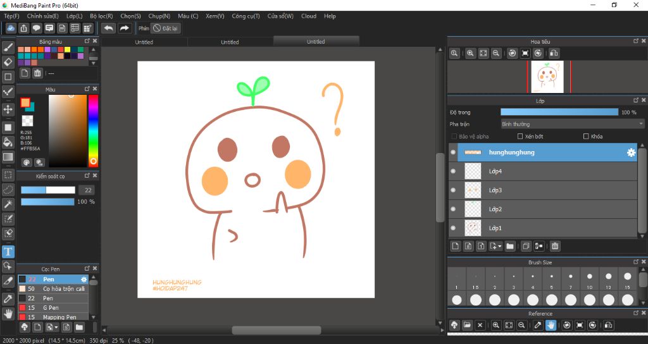Open the Bộ lọc(R) menu
This screenshot has height=344, width=648.
click(x=101, y=16)
